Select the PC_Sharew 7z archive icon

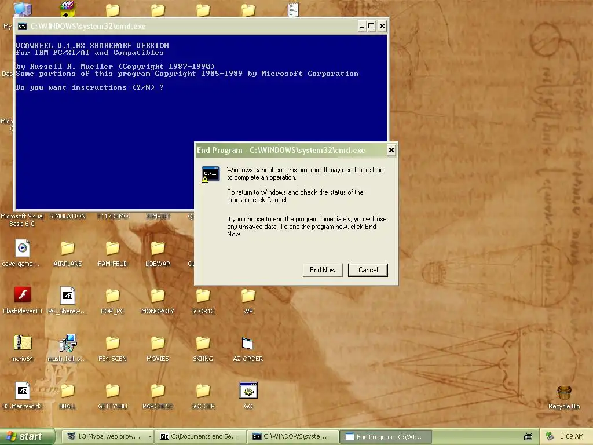click(68, 296)
